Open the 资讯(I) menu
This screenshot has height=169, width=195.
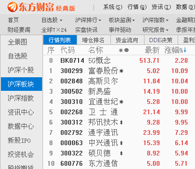(x=161, y=7)
